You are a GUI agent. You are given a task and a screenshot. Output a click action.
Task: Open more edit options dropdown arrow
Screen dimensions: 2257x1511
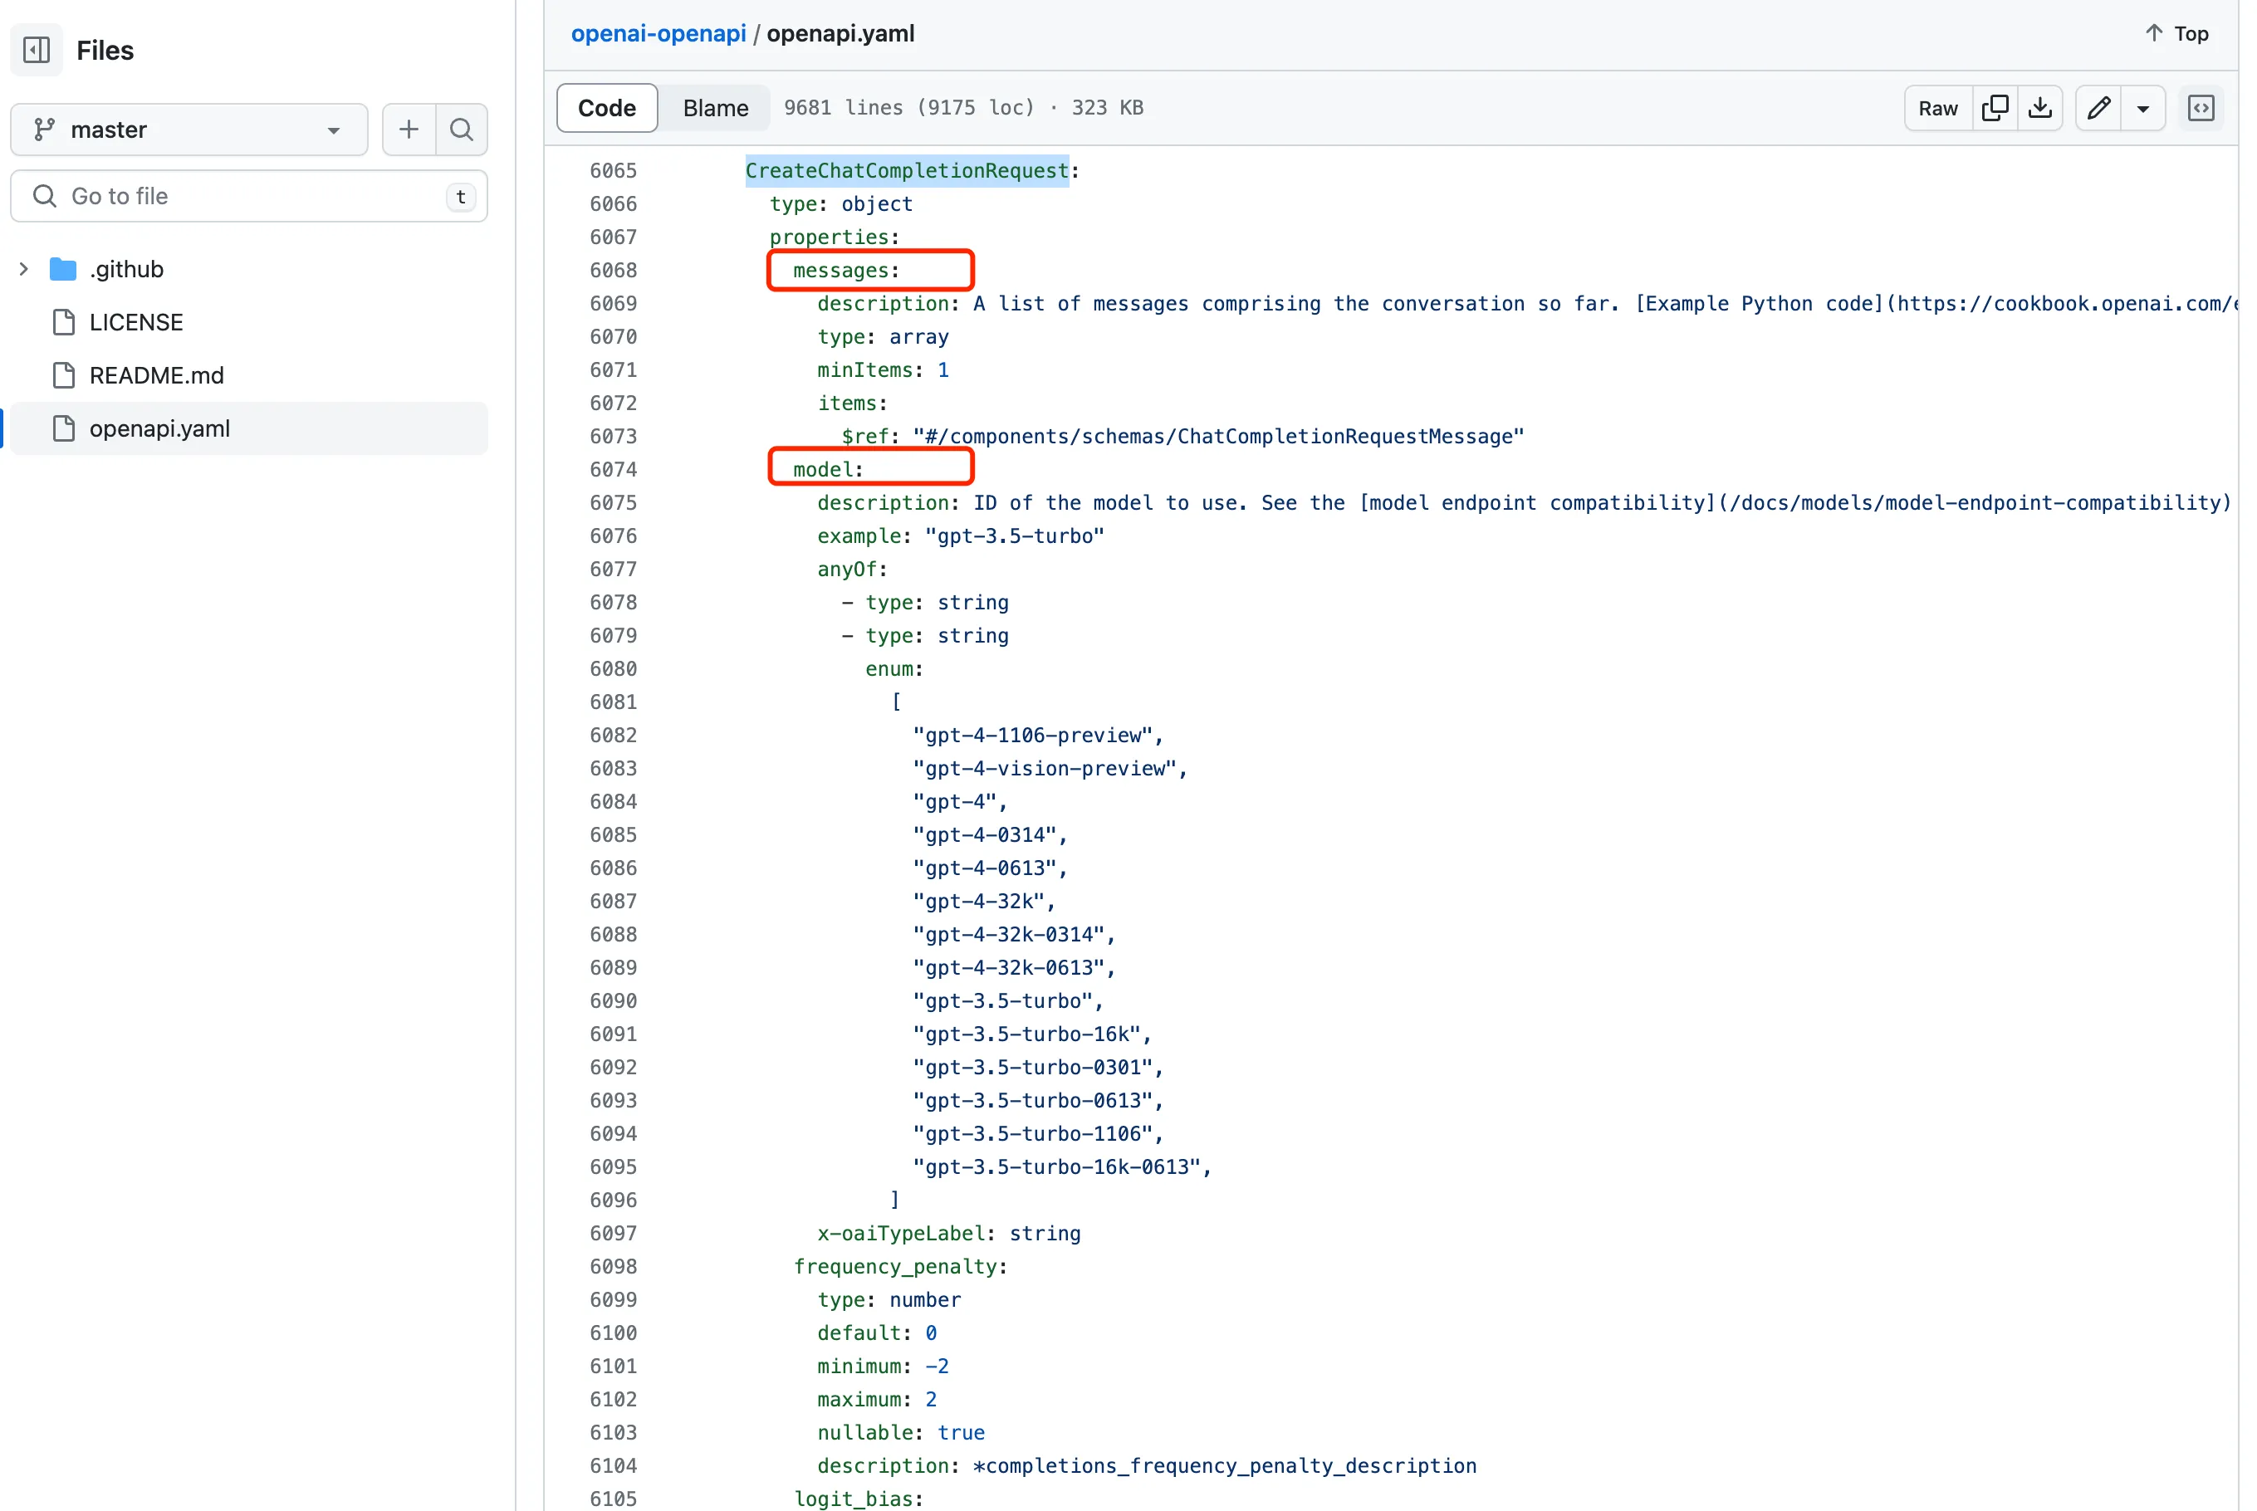click(2143, 108)
